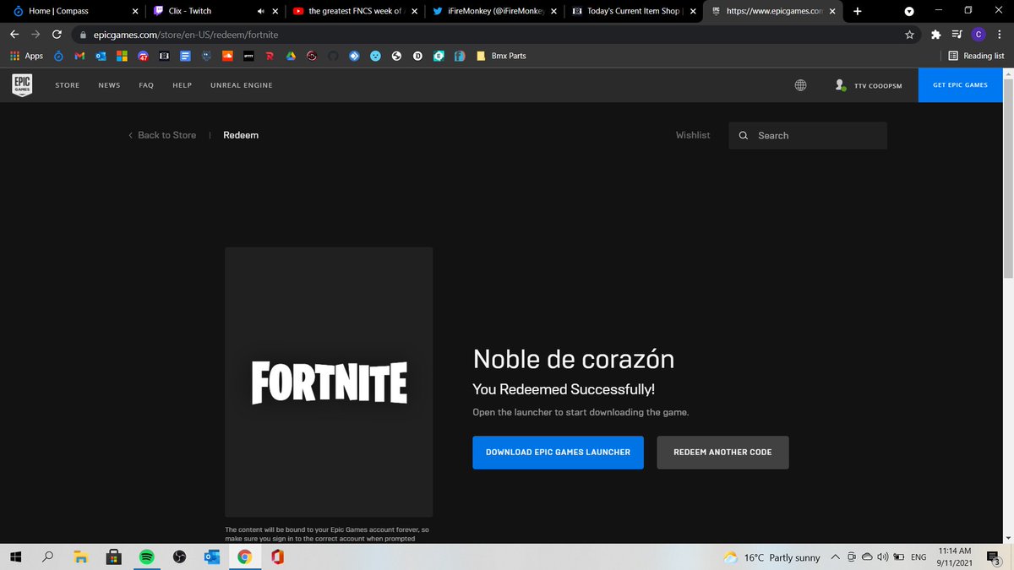The width and height of the screenshot is (1014, 570).
Task: Open the FAQ nav item
Action: 146,85
